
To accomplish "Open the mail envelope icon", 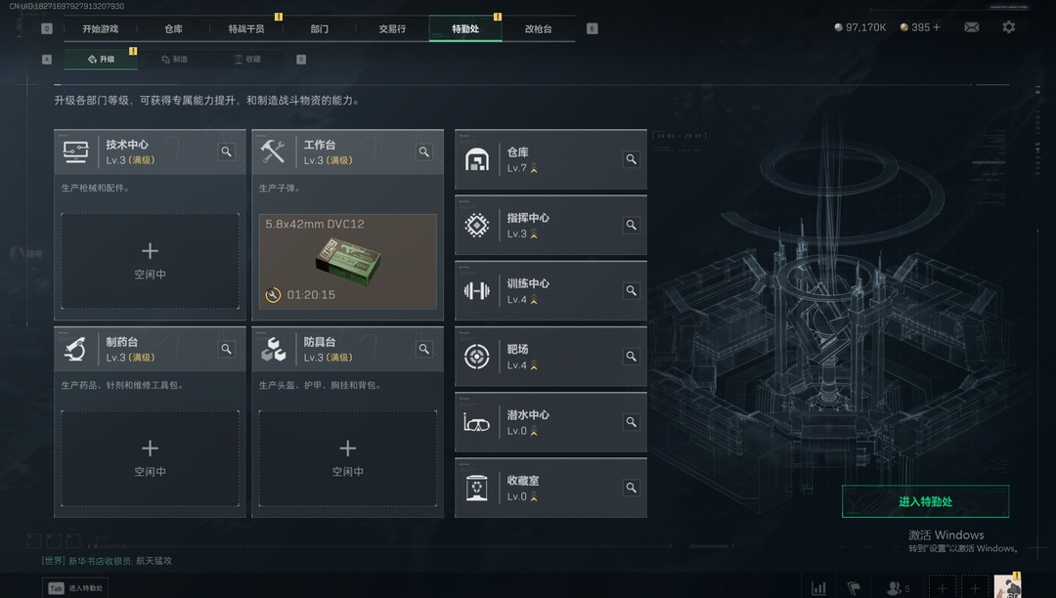I will 971,27.
